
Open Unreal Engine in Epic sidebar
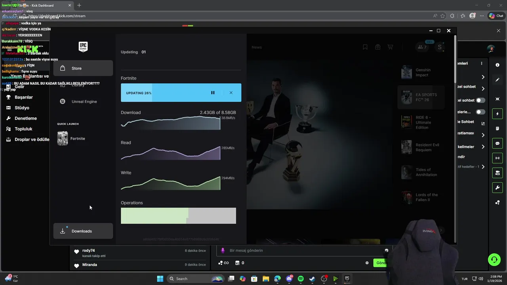point(83,101)
